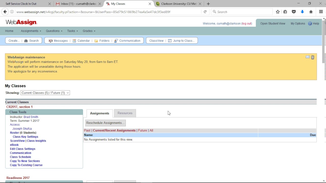Image resolution: width=326 pixels, height=183 pixels.
Task: Click the Help question mark icon
Action: [x=310, y=24]
